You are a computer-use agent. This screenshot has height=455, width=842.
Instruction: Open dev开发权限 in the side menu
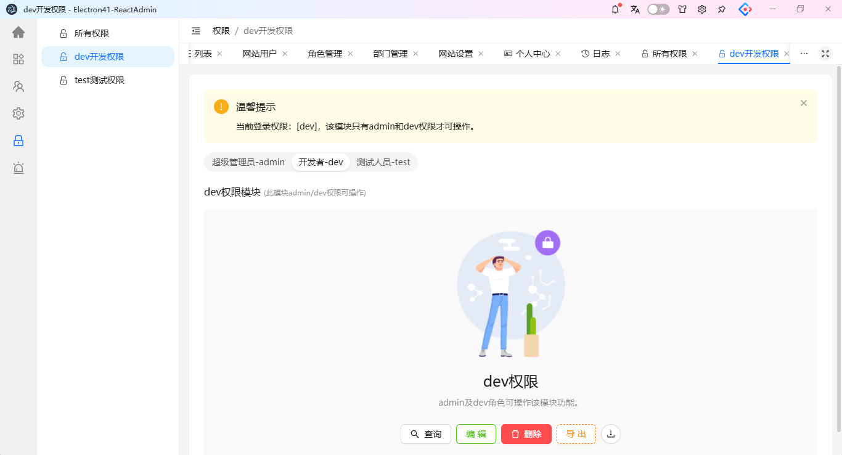pos(108,57)
